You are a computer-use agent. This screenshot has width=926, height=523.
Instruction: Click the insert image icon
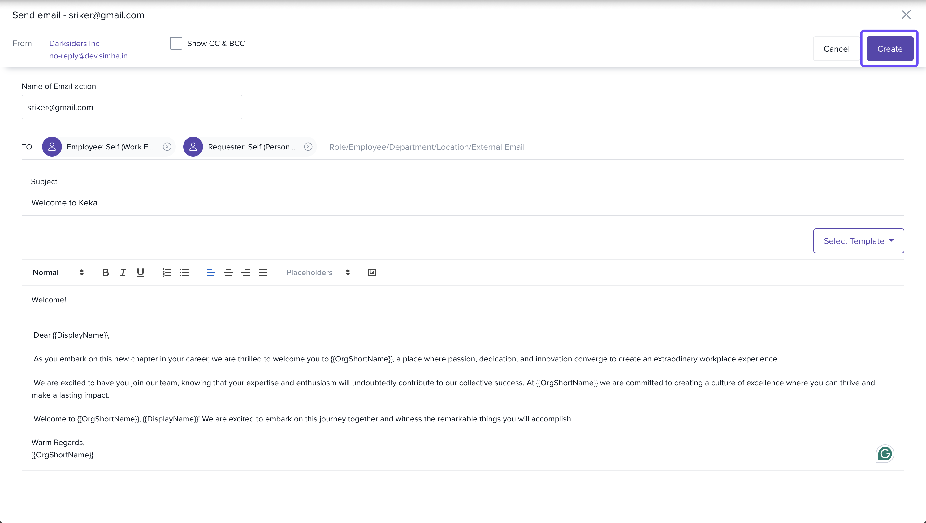(372, 272)
